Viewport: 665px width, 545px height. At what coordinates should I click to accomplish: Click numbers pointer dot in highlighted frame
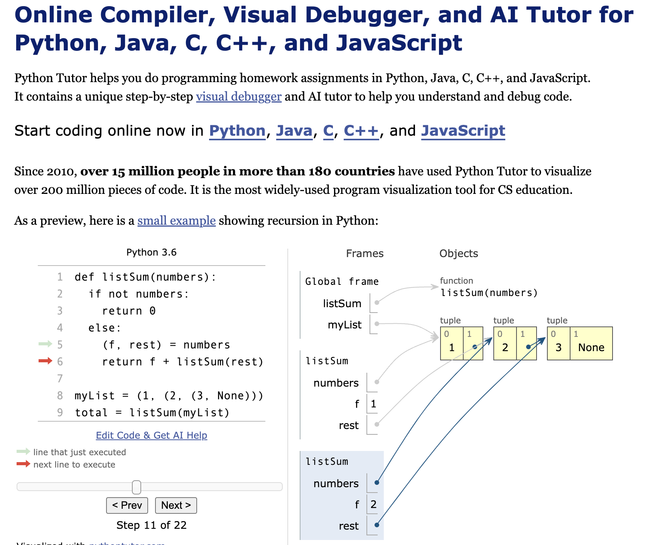coord(377,483)
